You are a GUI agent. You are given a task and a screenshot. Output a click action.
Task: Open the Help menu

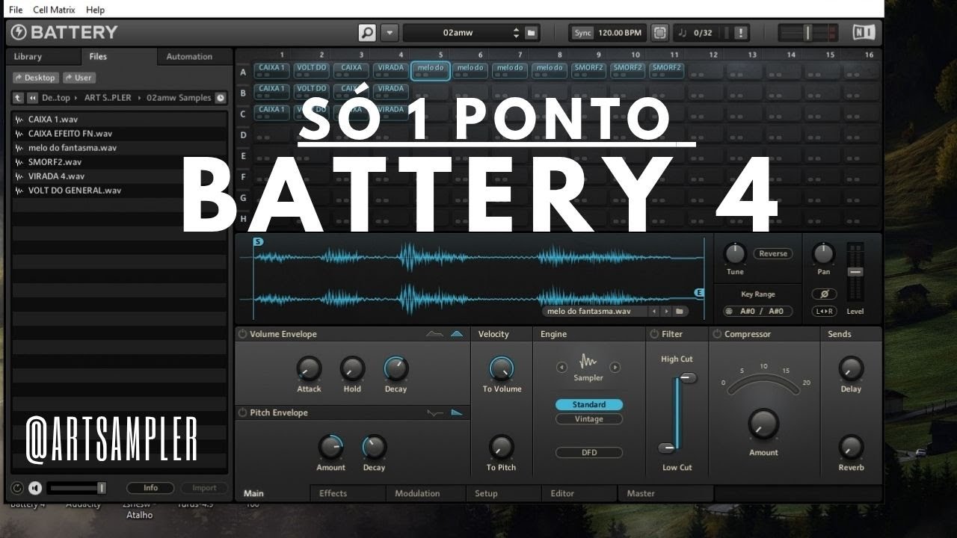pos(95,10)
